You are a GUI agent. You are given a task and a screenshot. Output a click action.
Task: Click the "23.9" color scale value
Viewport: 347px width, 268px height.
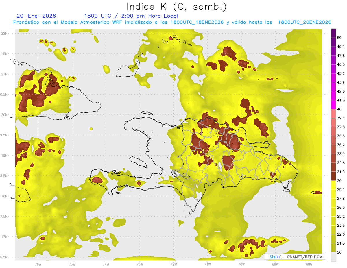click(x=341, y=226)
